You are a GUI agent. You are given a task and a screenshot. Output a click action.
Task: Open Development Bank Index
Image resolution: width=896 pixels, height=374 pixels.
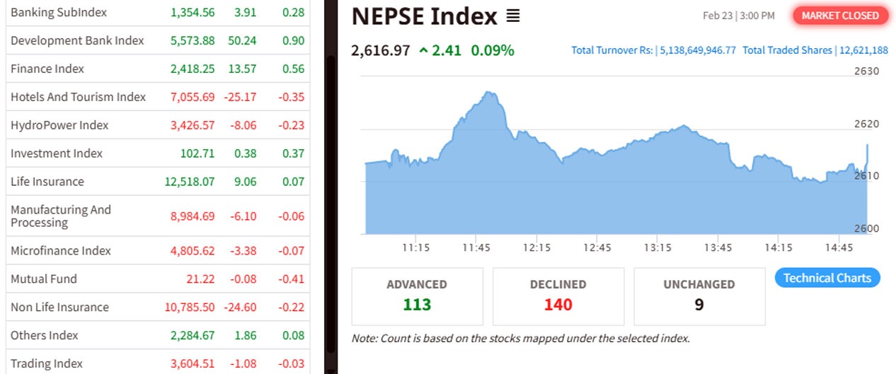click(x=77, y=41)
